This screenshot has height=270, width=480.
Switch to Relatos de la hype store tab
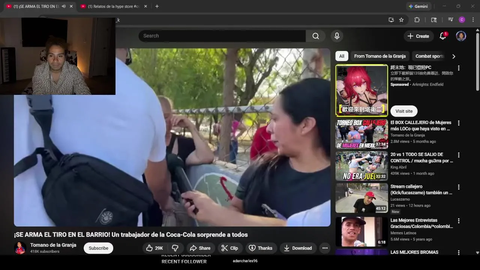pyautogui.click(x=113, y=6)
